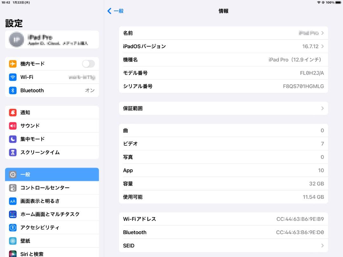343x257 pixels.
Task: Open the Wi-Fi settings via its icon
Action: (13, 77)
